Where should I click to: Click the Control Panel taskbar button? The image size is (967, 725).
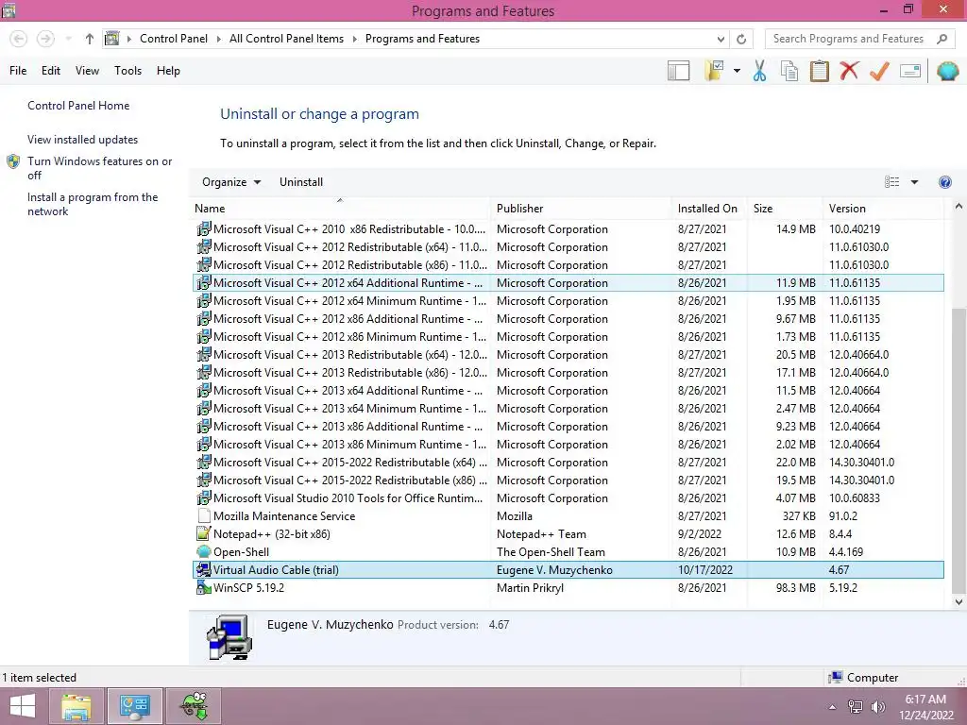[134, 706]
